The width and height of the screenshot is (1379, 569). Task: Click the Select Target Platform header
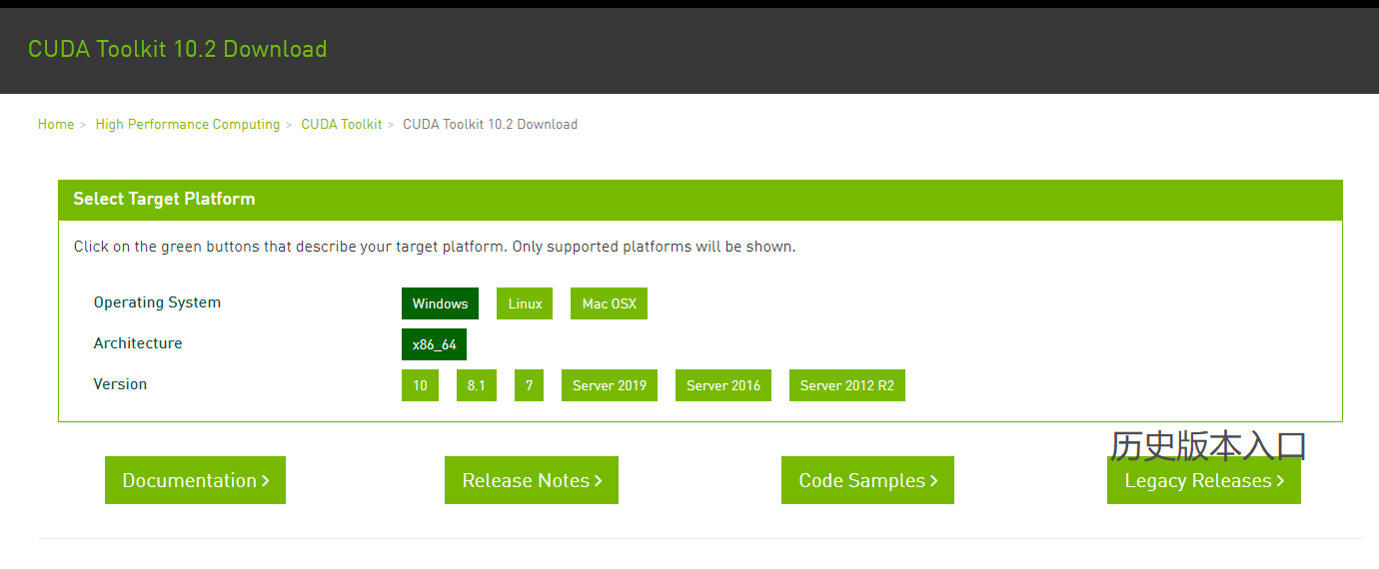700,200
